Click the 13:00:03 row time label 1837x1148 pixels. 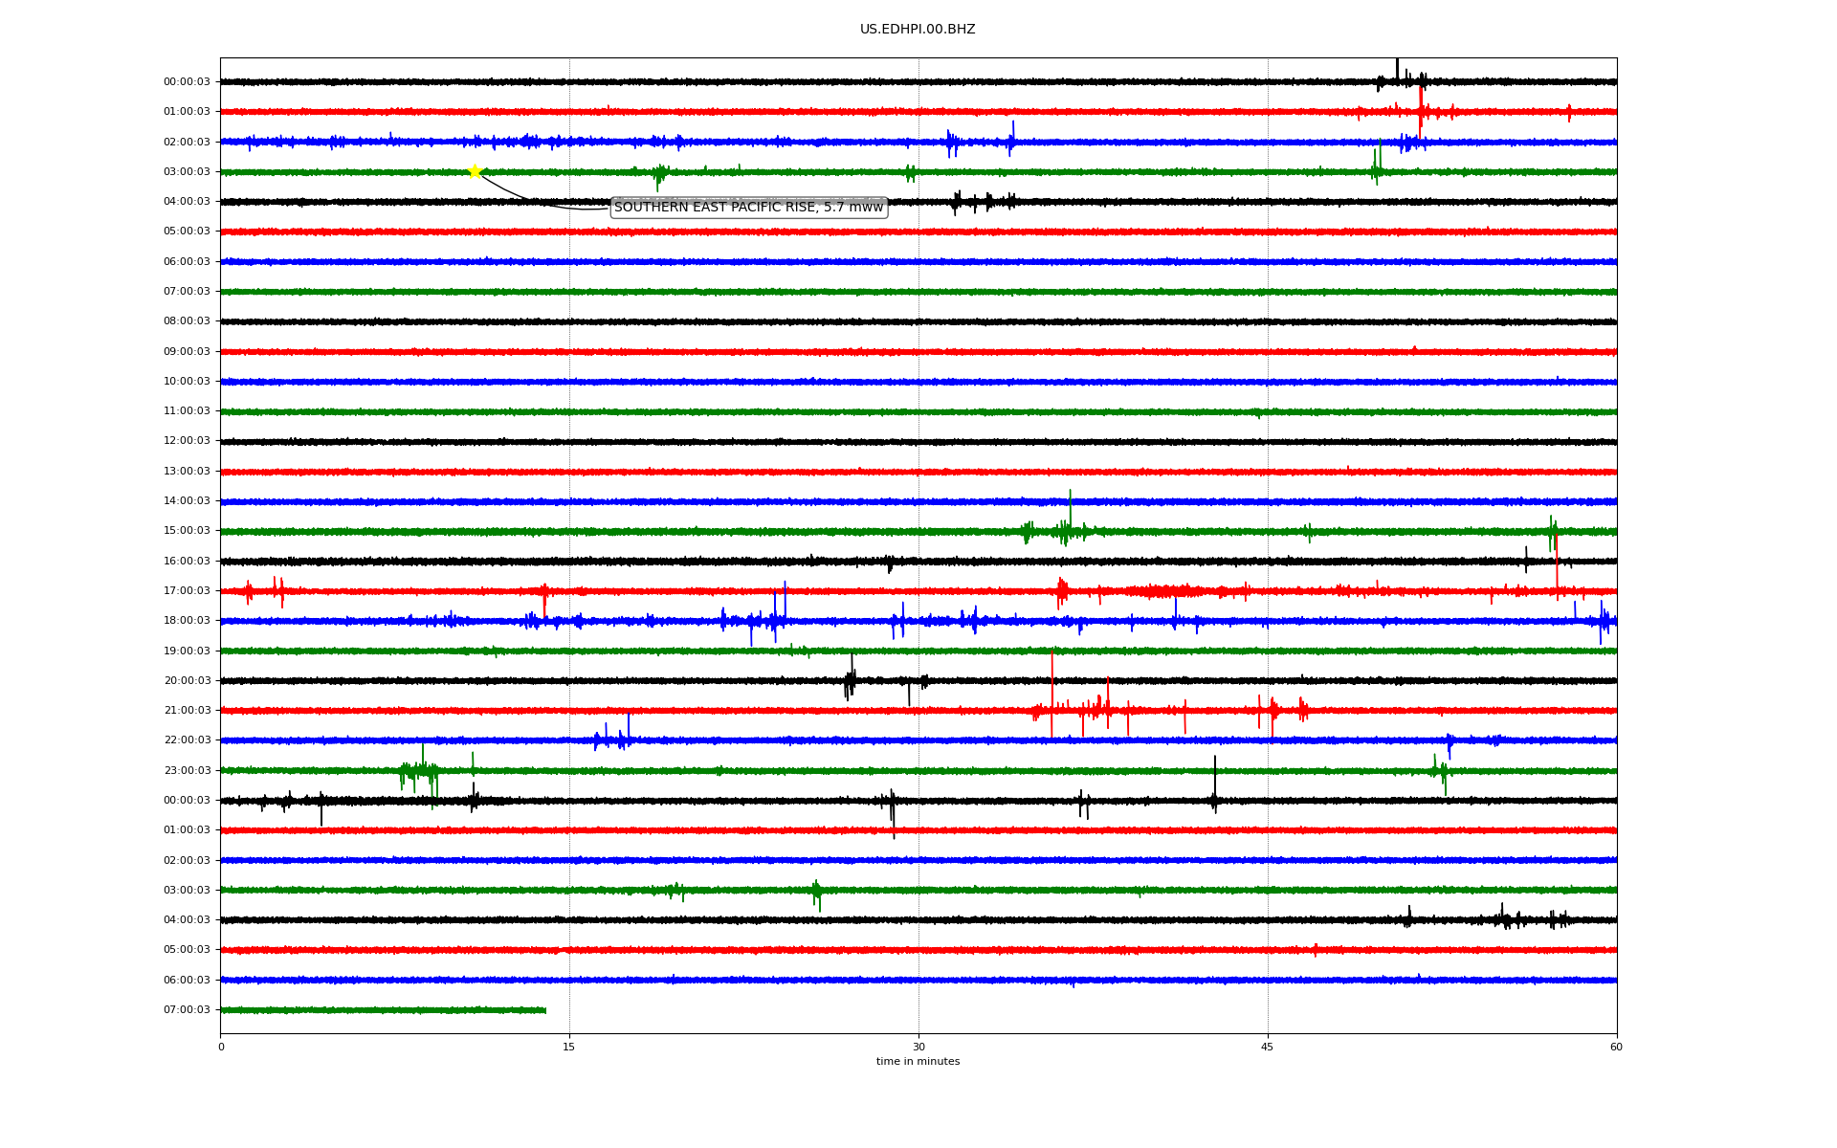pyautogui.click(x=187, y=471)
